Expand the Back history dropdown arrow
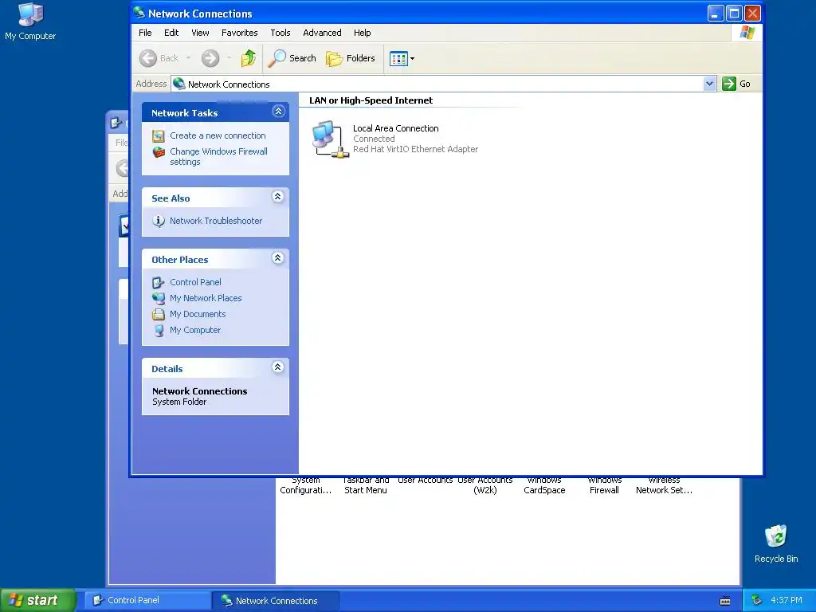This screenshot has width=816, height=612. click(x=188, y=58)
